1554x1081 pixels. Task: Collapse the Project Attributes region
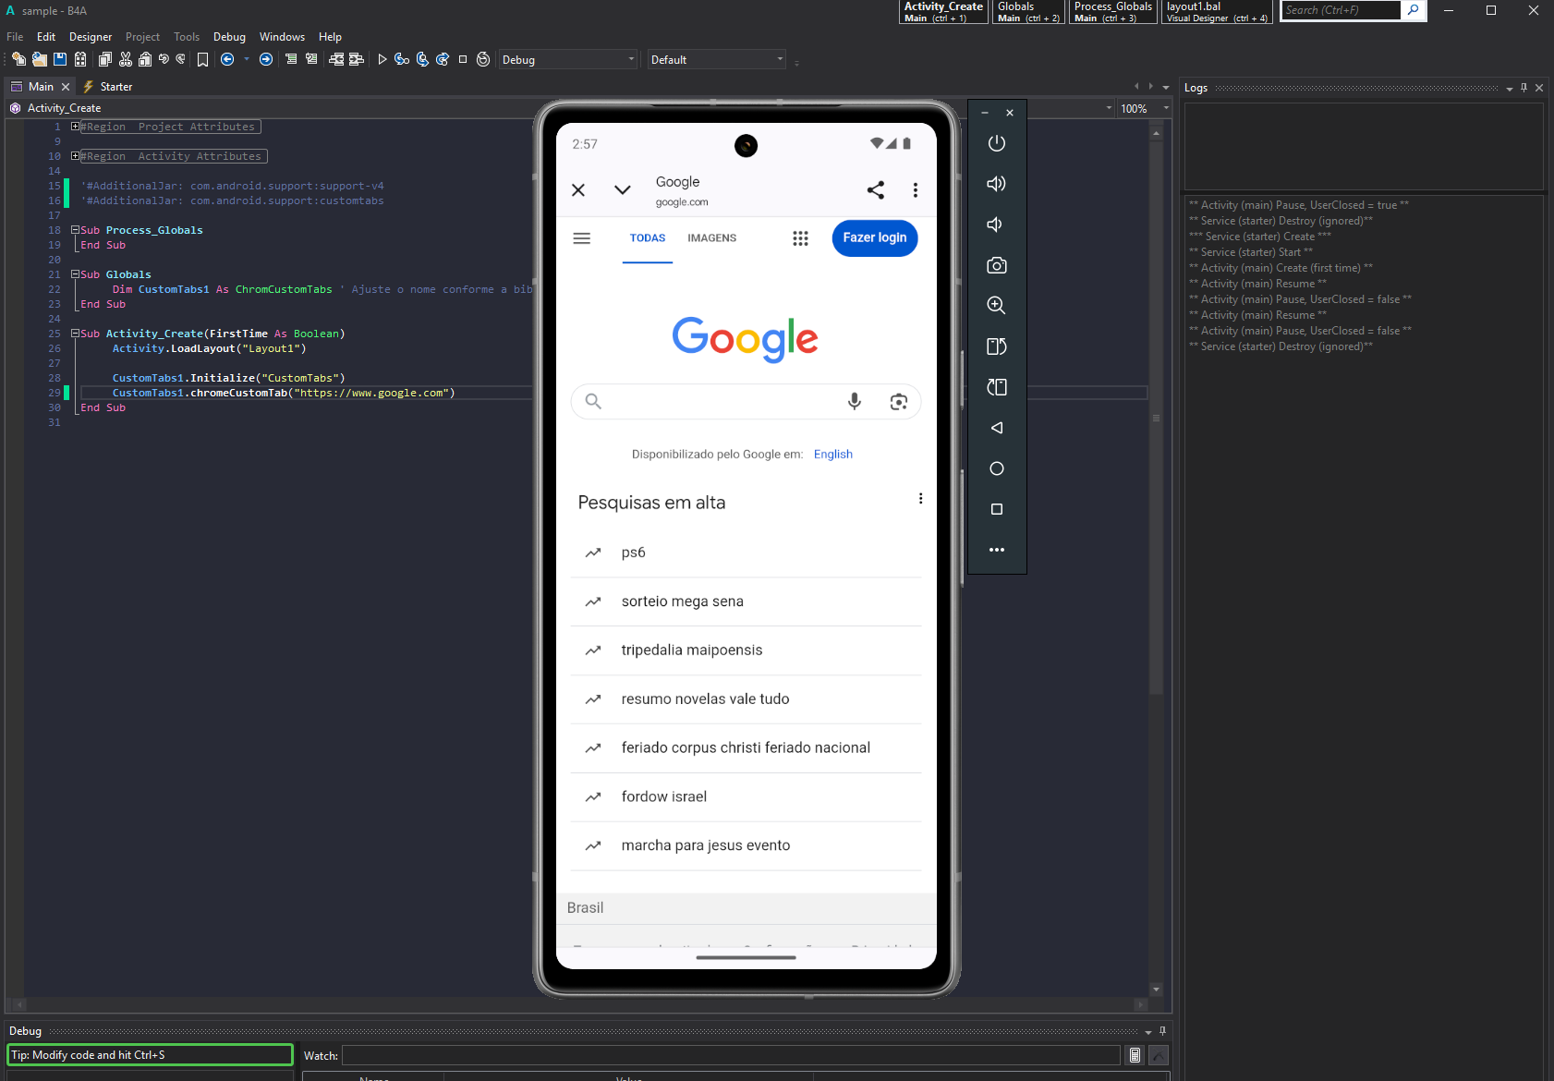tap(75, 127)
